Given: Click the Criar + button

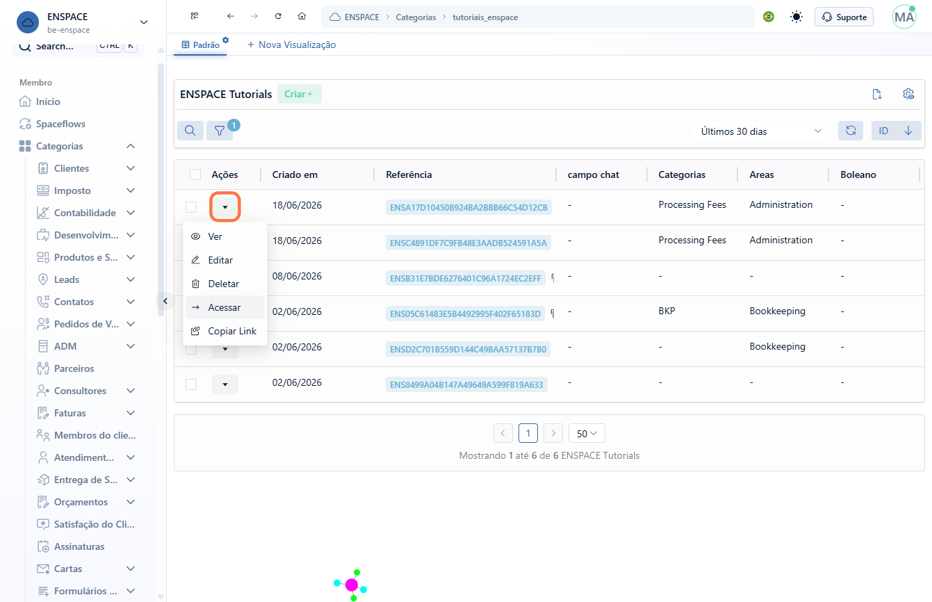Looking at the screenshot, I should point(299,94).
